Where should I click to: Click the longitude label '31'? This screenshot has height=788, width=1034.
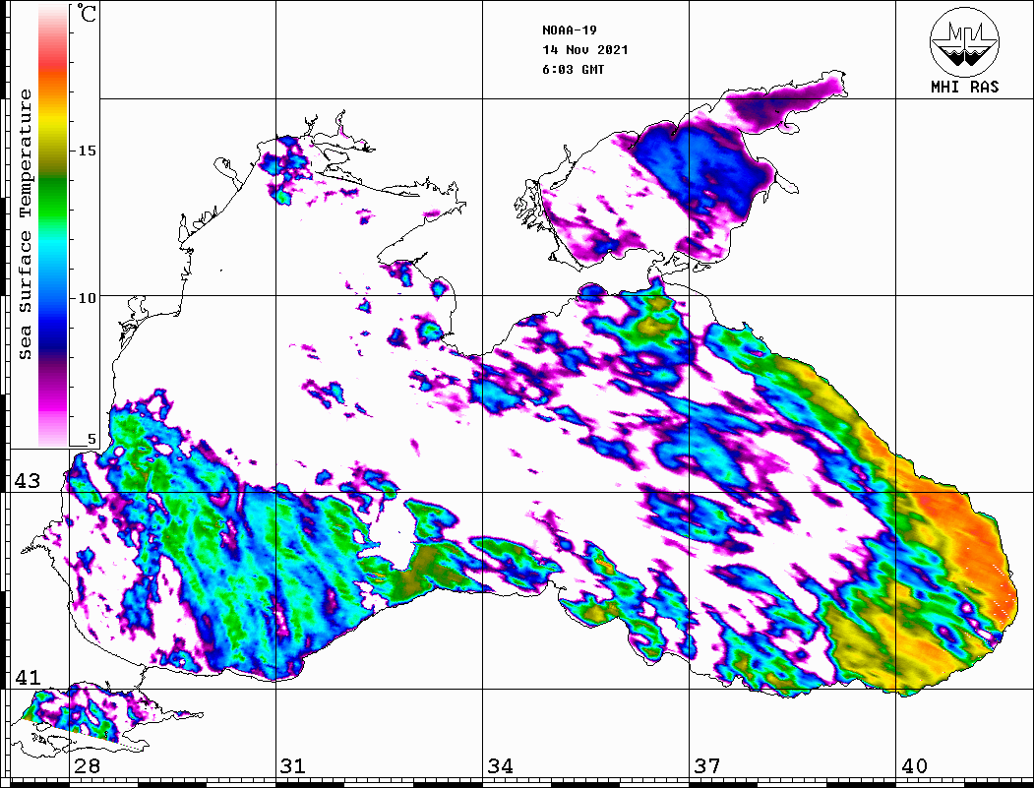293,766
